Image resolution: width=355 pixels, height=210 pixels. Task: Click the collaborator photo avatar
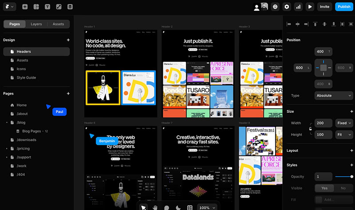tap(264, 6)
